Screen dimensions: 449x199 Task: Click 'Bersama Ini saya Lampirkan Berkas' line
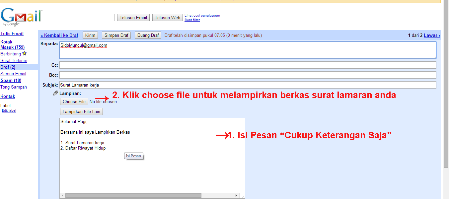click(x=95, y=132)
